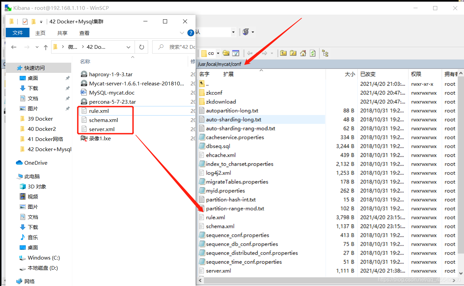Go up one folder level in Explorer
464x286 pixels.
46,47
